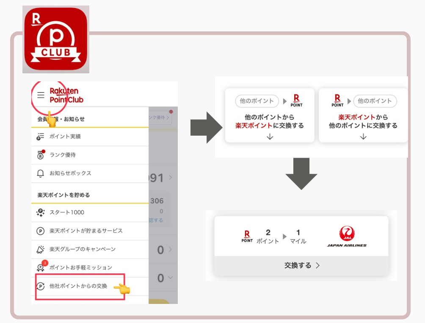
Task: Select the 2 ポイント text
Action: pos(268,237)
